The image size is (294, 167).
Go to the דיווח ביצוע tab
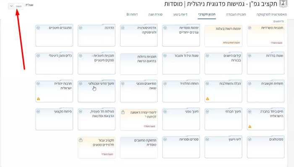click(180, 14)
